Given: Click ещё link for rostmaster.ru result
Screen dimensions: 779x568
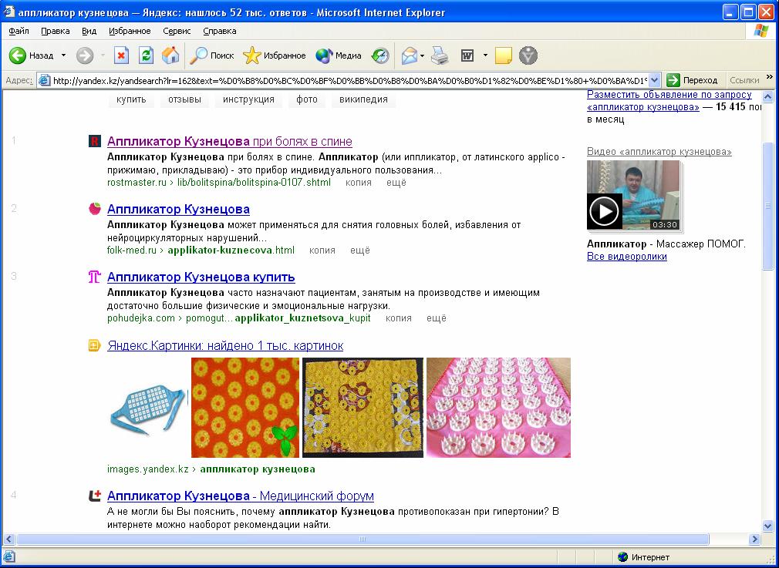Looking at the screenshot, I should (x=396, y=183).
